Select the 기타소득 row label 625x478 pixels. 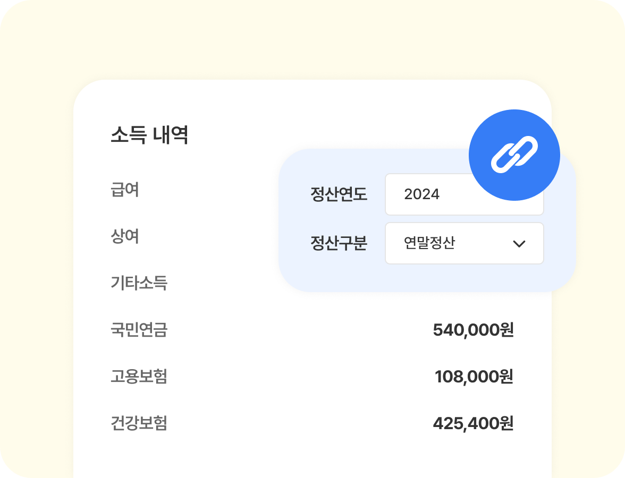tap(139, 283)
